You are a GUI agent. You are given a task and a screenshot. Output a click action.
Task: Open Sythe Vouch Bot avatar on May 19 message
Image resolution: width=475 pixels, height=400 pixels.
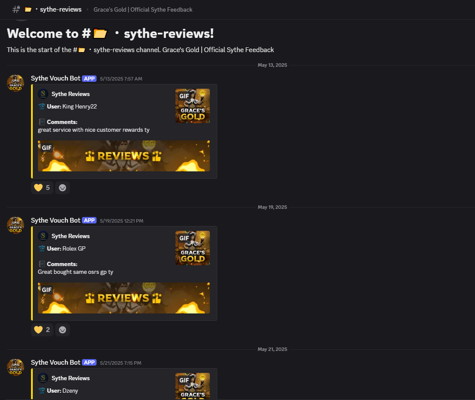point(16,225)
